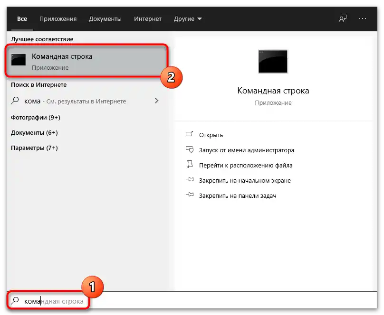Expand web result with chevron arrow
The image size is (384, 315).
tap(156, 101)
